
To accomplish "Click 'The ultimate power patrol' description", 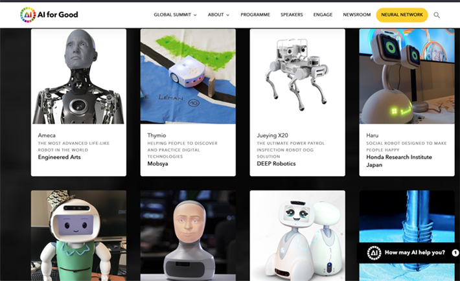I will pyautogui.click(x=291, y=150).
